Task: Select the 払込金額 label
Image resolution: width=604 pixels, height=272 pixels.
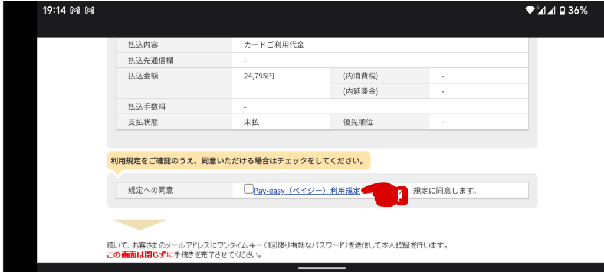Action: tap(143, 76)
